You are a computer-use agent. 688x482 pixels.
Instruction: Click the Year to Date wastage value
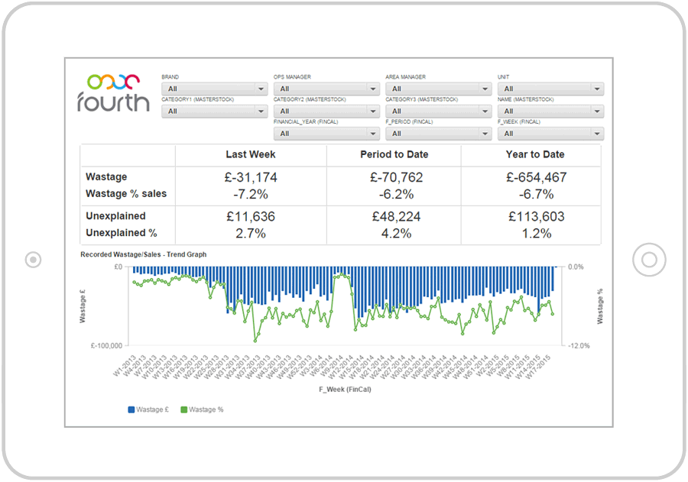(x=536, y=177)
